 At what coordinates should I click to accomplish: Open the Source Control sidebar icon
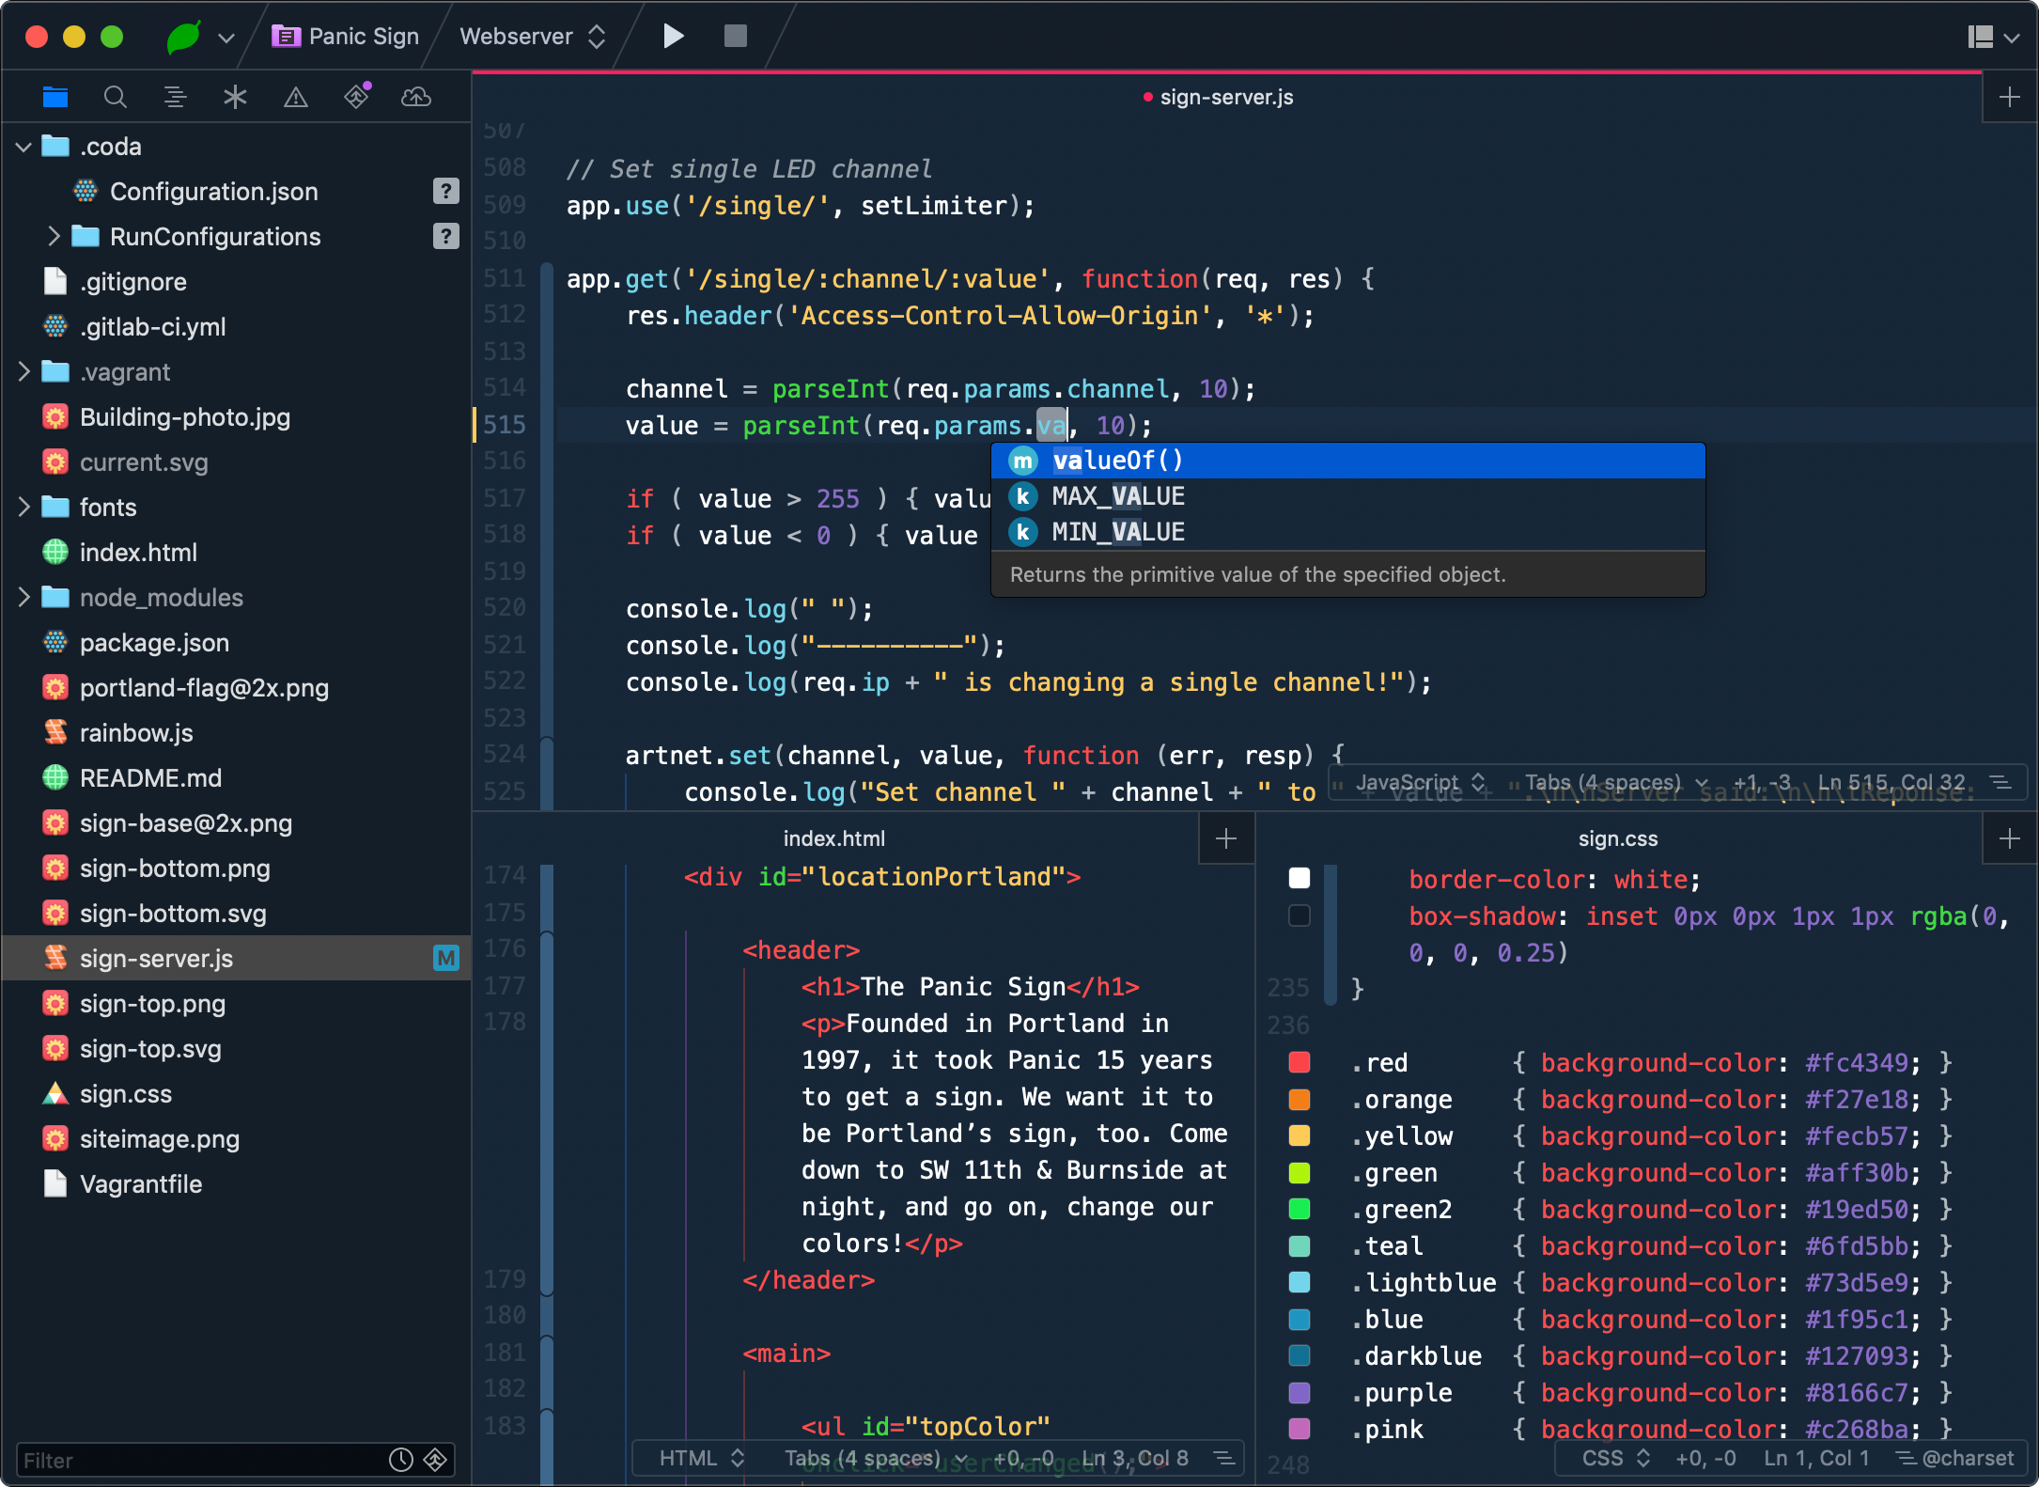(357, 97)
